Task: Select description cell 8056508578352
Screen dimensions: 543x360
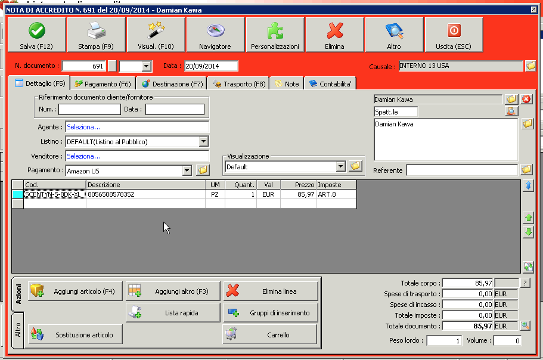Action: (x=146, y=194)
